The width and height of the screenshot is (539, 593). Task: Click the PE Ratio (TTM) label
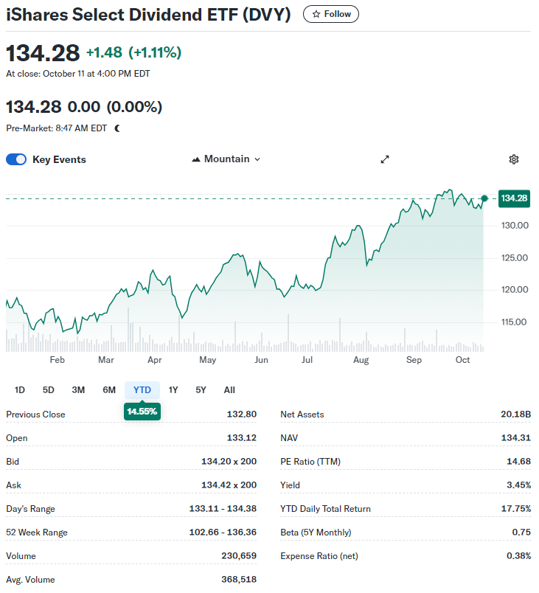pos(310,462)
